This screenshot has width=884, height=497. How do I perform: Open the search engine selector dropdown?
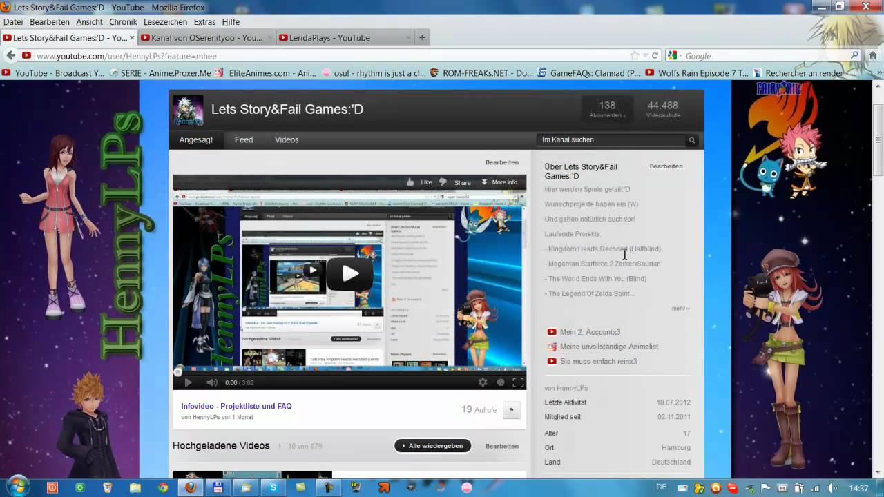click(673, 56)
